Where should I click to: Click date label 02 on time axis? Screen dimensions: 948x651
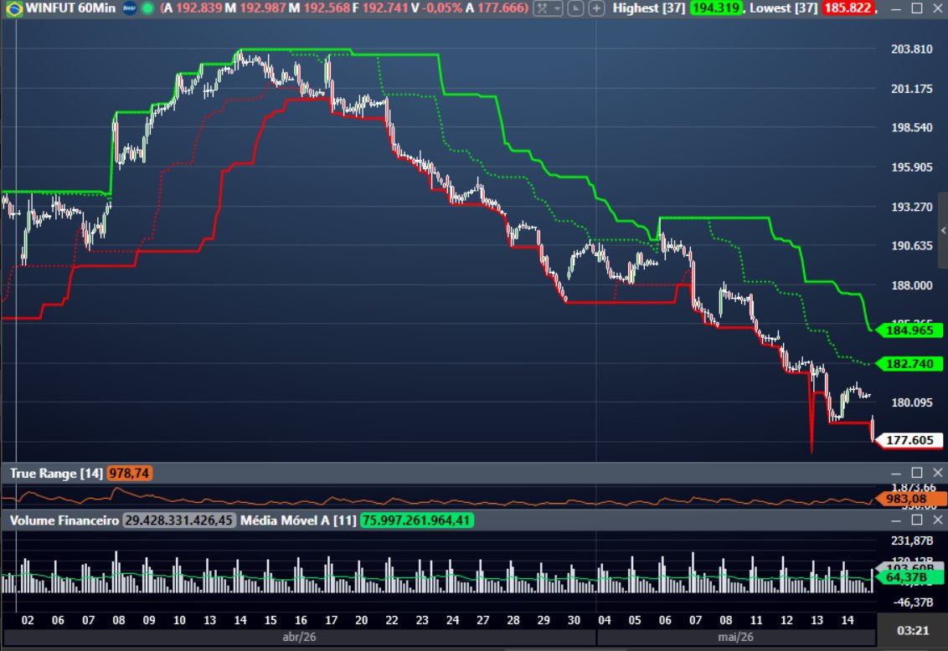tap(27, 620)
